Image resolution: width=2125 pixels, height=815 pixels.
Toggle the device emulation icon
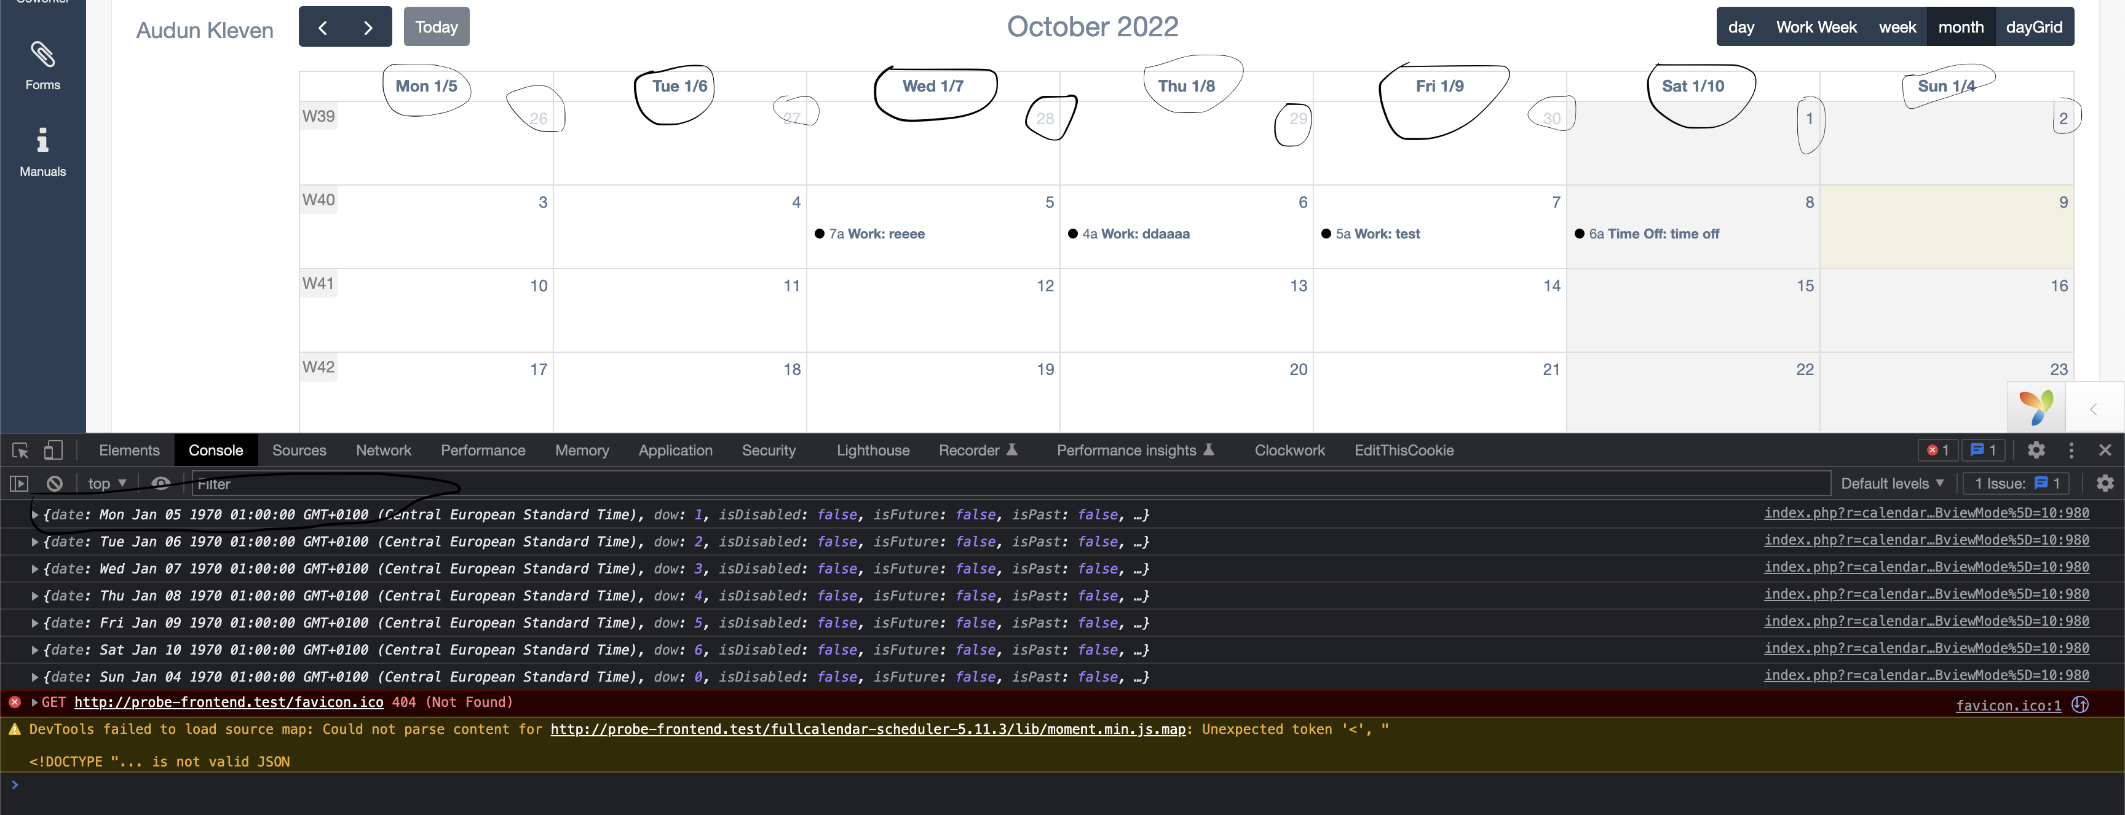[53, 451]
